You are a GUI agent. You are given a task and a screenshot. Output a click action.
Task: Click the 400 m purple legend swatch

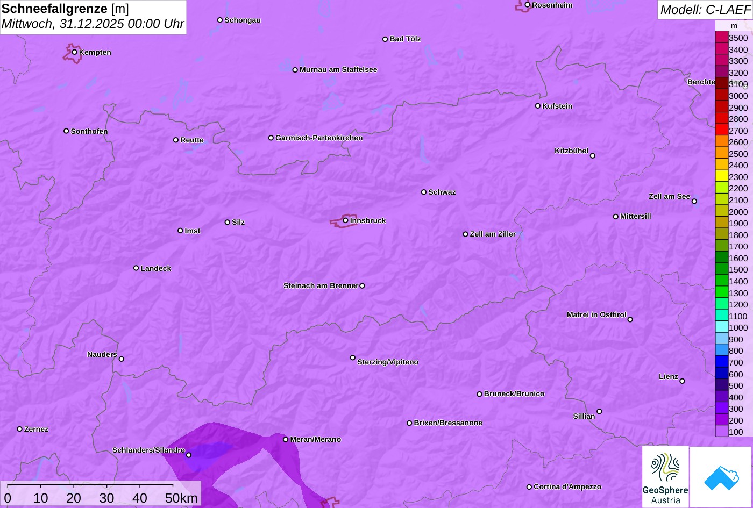[x=722, y=397]
